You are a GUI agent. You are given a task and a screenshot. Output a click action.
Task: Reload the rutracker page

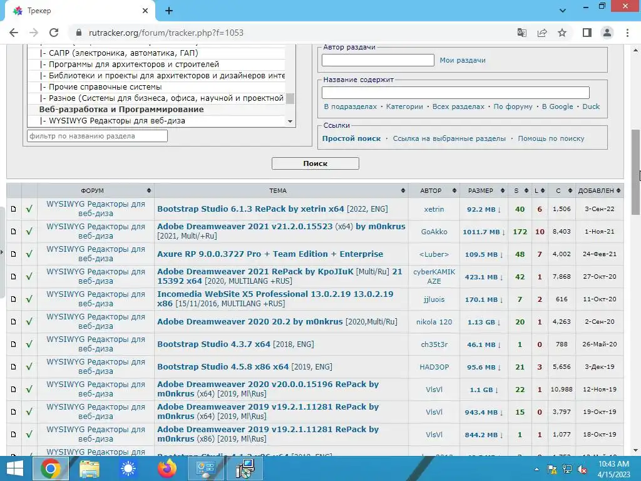point(54,33)
